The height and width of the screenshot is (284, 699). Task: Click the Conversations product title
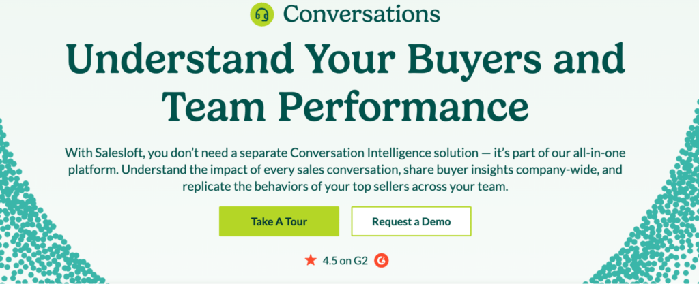362,14
